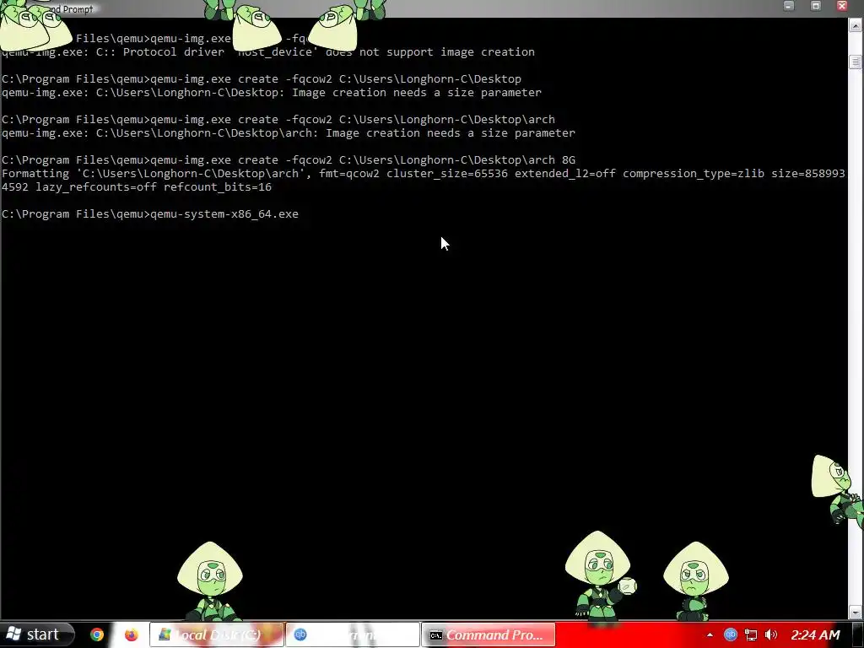Open qBittorrent tray icon
This screenshot has width=864, height=648.
tap(730, 634)
